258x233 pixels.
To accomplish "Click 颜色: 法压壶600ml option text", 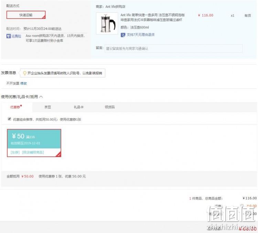I will point(135,27).
